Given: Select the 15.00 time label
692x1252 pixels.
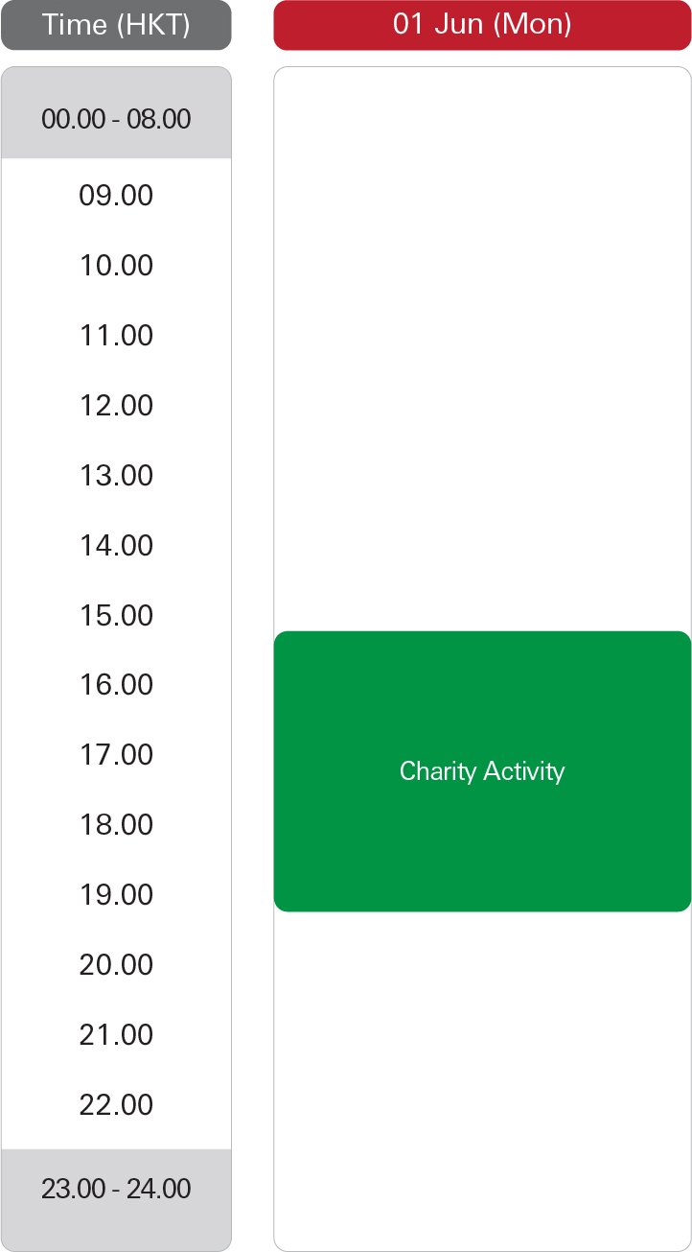Looking at the screenshot, I should click(116, 616).
